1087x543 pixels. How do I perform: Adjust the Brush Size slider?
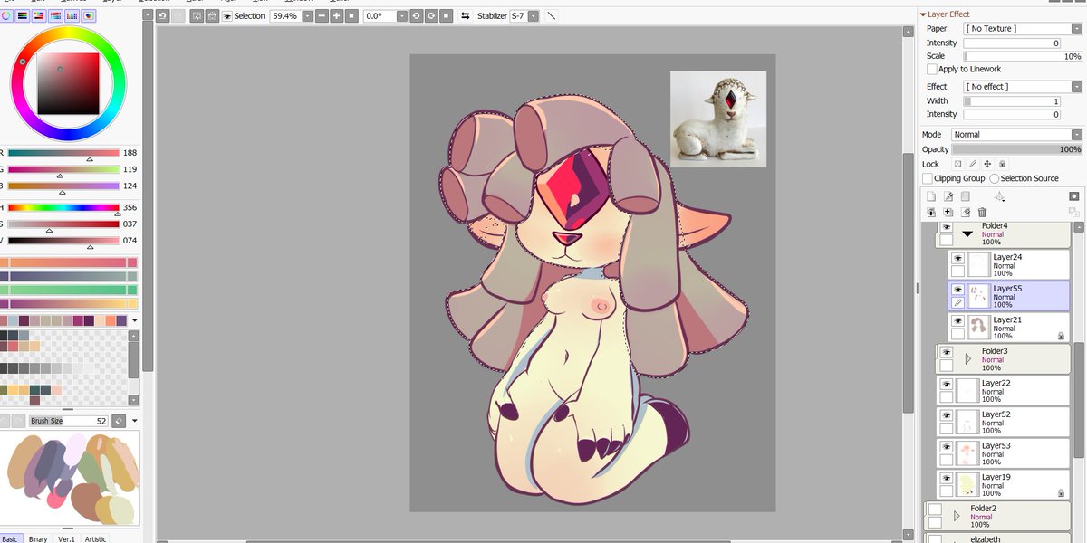coord(68,421)
